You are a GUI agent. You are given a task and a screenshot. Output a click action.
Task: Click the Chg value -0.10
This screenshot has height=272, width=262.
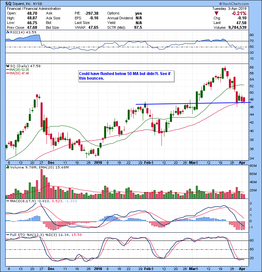[242, 18]
